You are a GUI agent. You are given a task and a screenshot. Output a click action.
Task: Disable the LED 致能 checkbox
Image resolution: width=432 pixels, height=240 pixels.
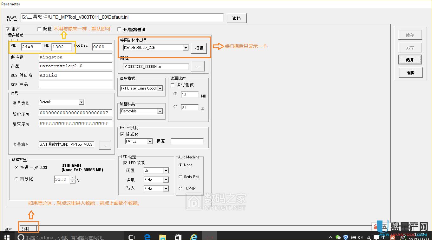click(x=126, y=163)
